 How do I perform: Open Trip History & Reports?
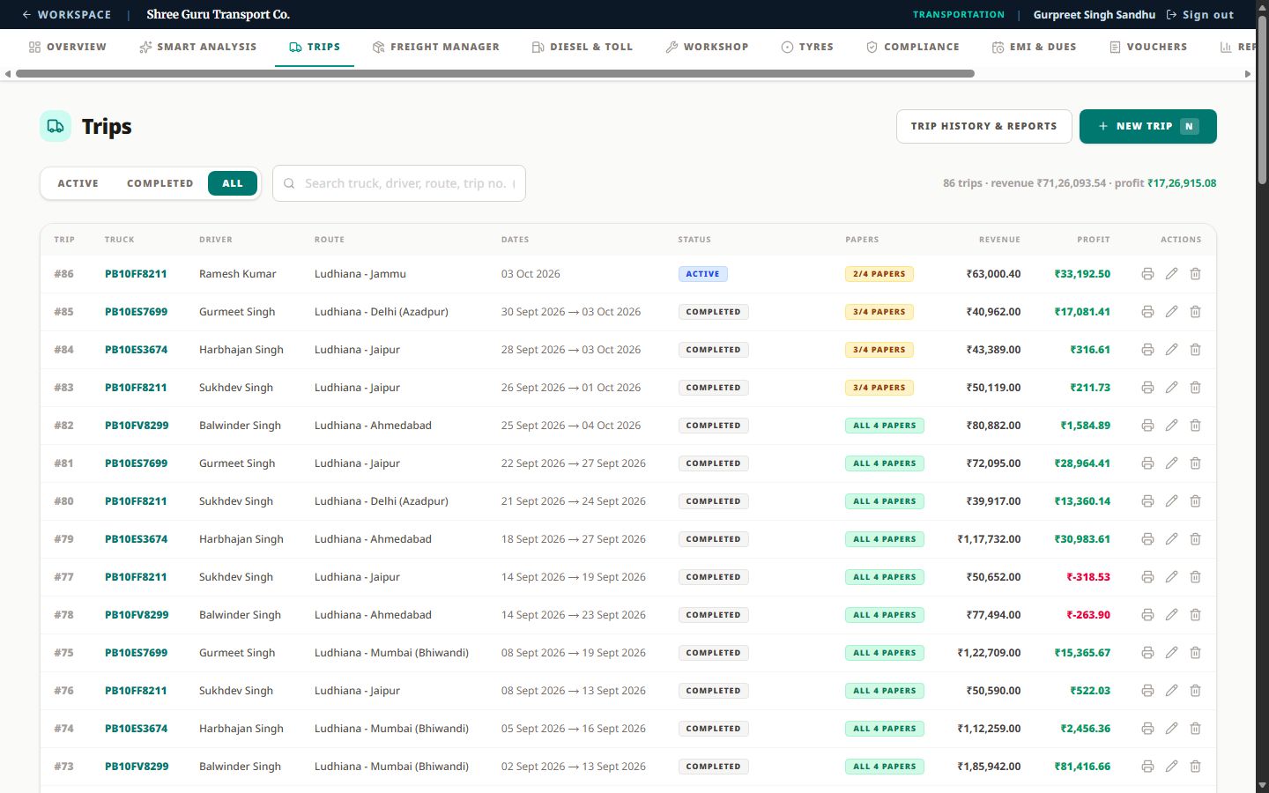(984, 126)
